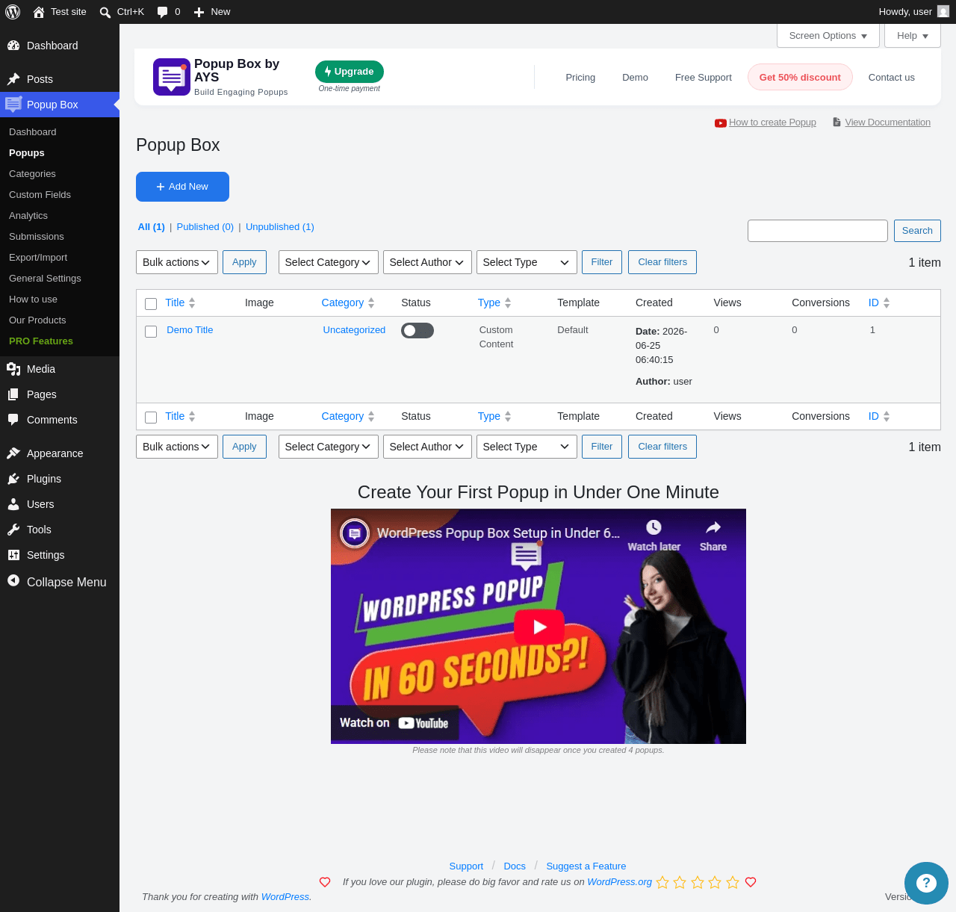
Task: Toggle the Demo Title status switch
Action: [418, 330]
